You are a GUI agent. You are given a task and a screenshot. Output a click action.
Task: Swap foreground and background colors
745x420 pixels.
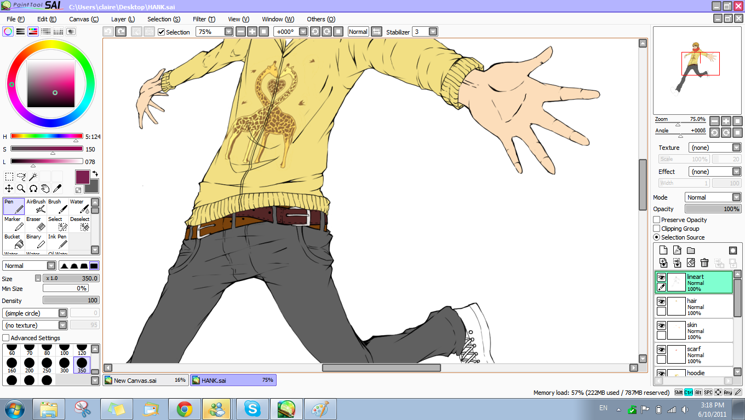click(x=95, y=174)
